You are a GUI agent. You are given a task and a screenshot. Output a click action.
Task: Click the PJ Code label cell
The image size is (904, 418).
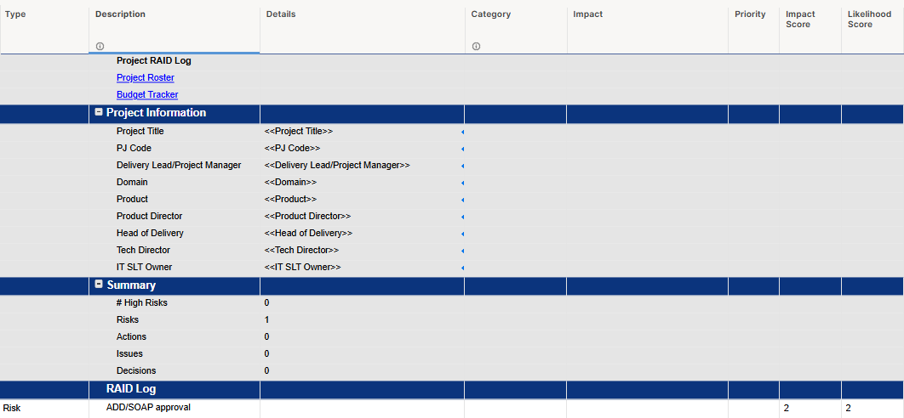(175, 148)
